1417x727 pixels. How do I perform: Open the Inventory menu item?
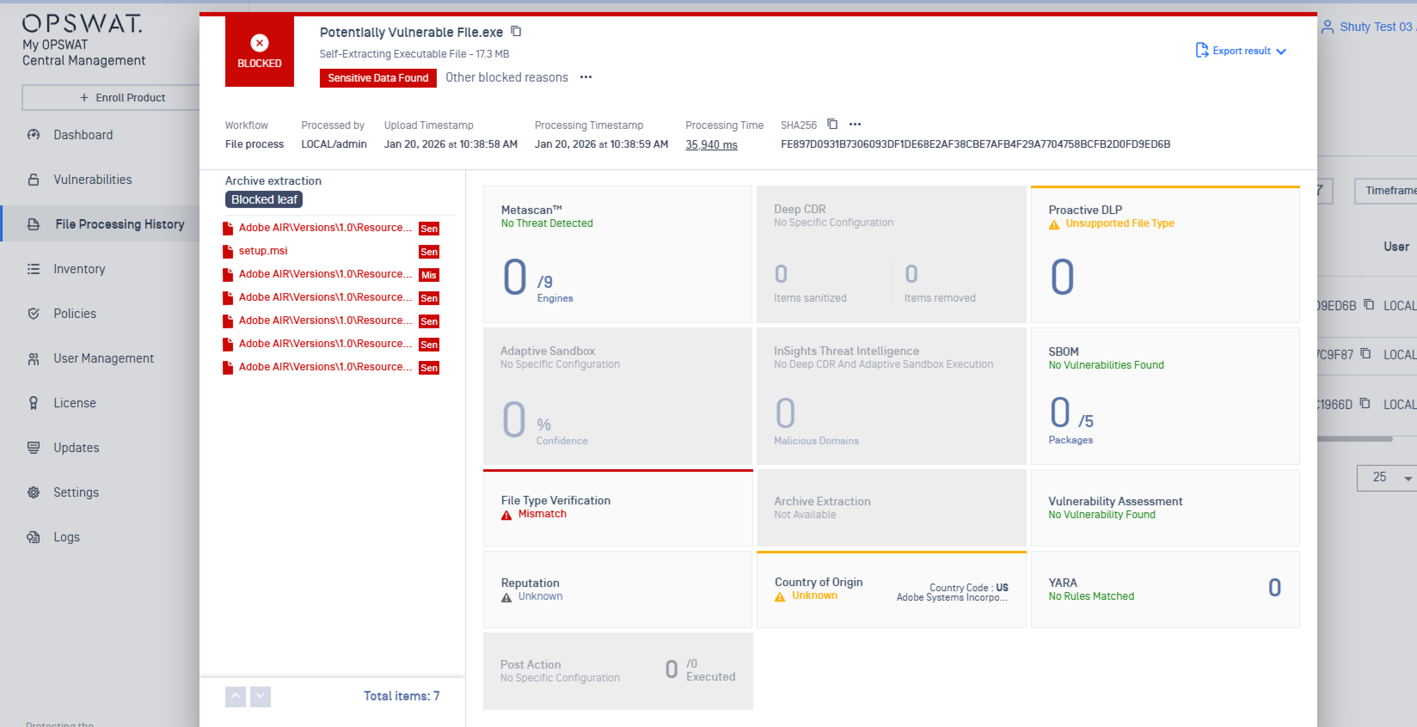79,269
